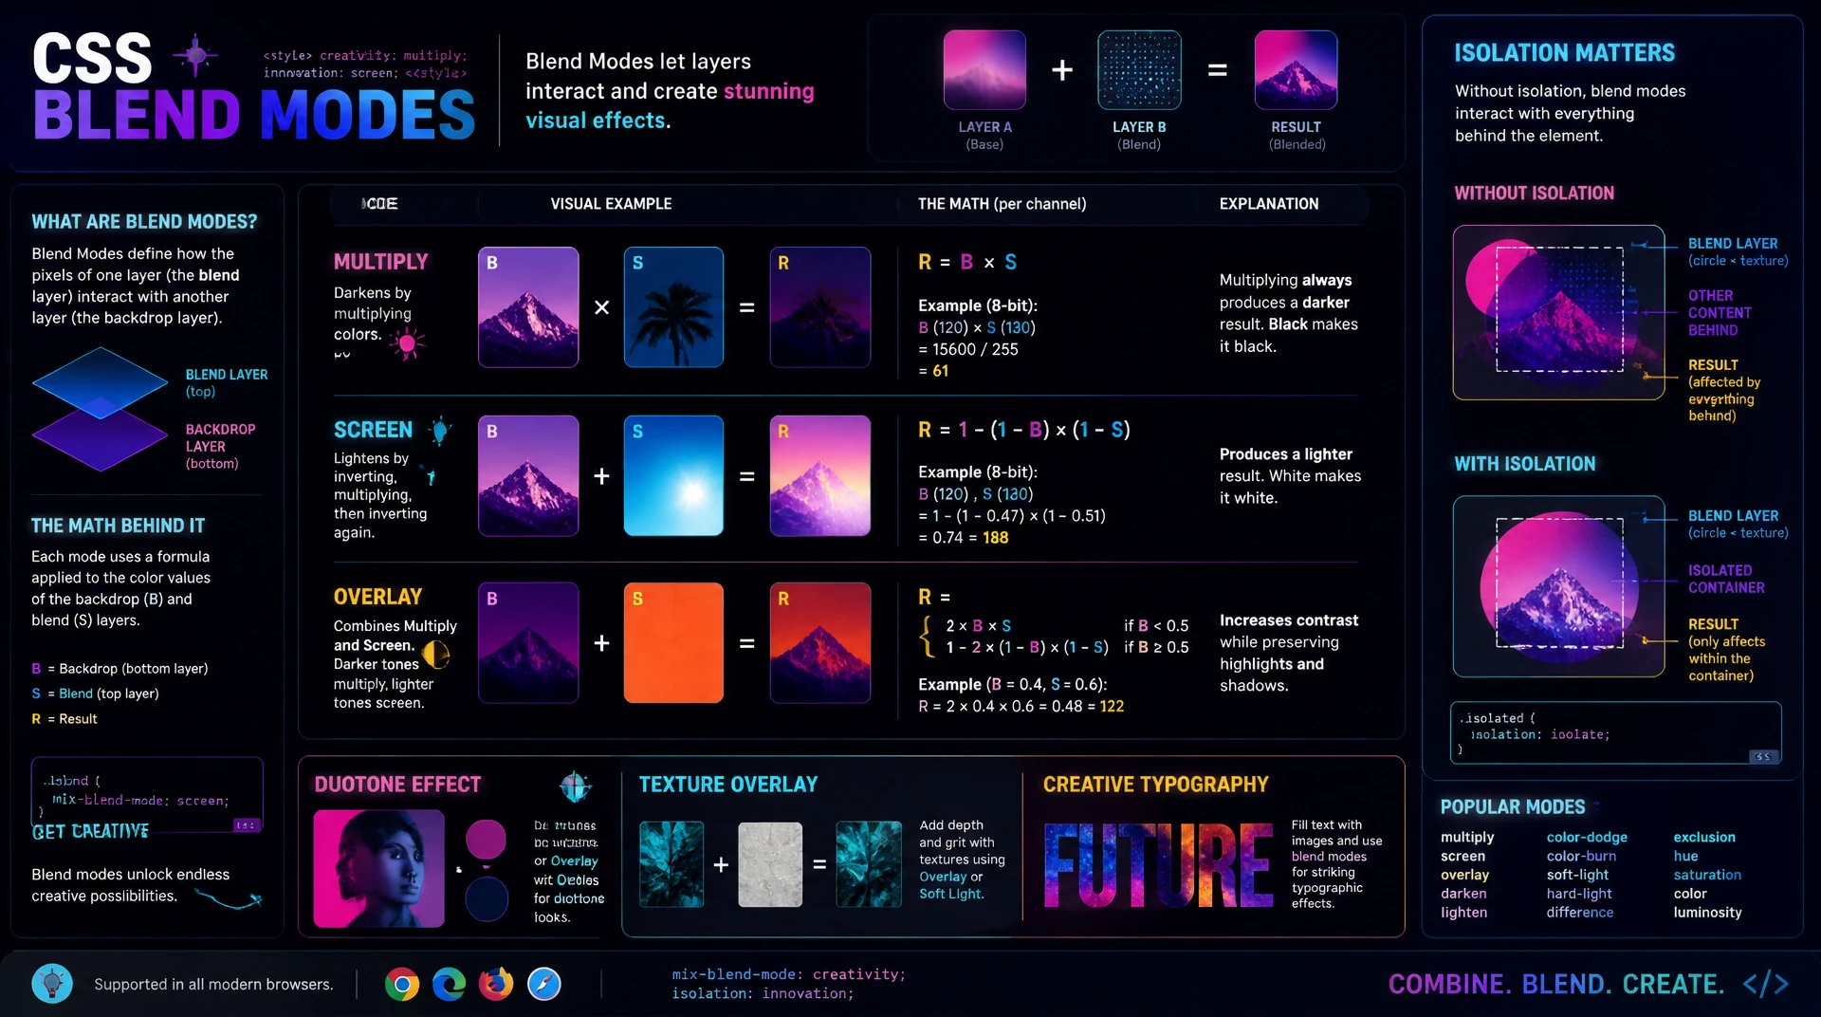This screenshot has width=1821, height=1017.
Task: Click 'R = 1 − (1 − B) × (1 − S)' formula
Action: pyautogui.click(x=1023, y=430)
